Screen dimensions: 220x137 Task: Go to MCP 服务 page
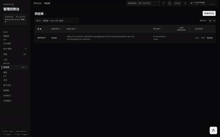click(x=7, y=49)
